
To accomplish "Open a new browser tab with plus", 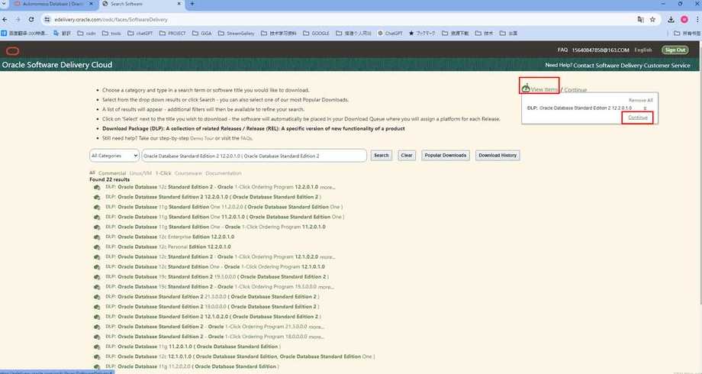I will [x=192, y=4].
